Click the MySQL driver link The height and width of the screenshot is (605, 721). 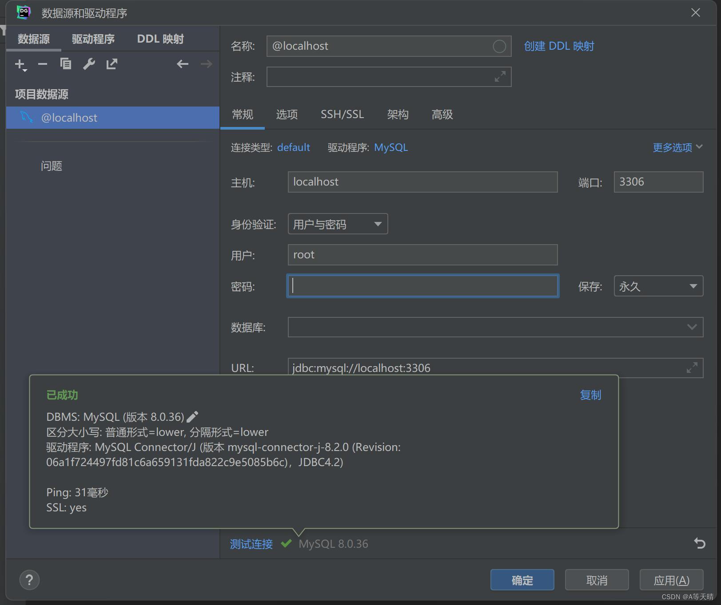pyautogui.click(x=391, y=147)
